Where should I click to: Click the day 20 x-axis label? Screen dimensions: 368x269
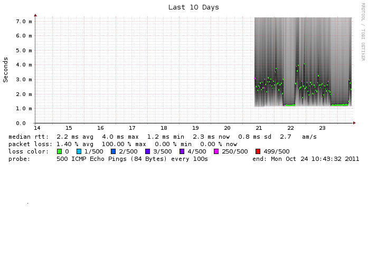[x=227, y=128]
